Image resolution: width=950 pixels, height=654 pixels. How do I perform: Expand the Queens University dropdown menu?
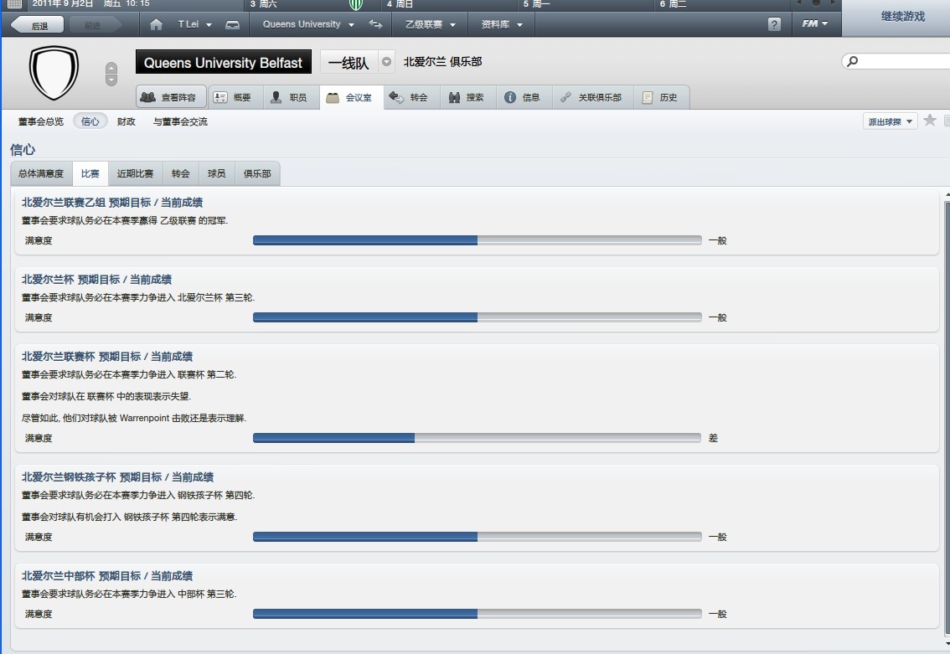point(351,25)
